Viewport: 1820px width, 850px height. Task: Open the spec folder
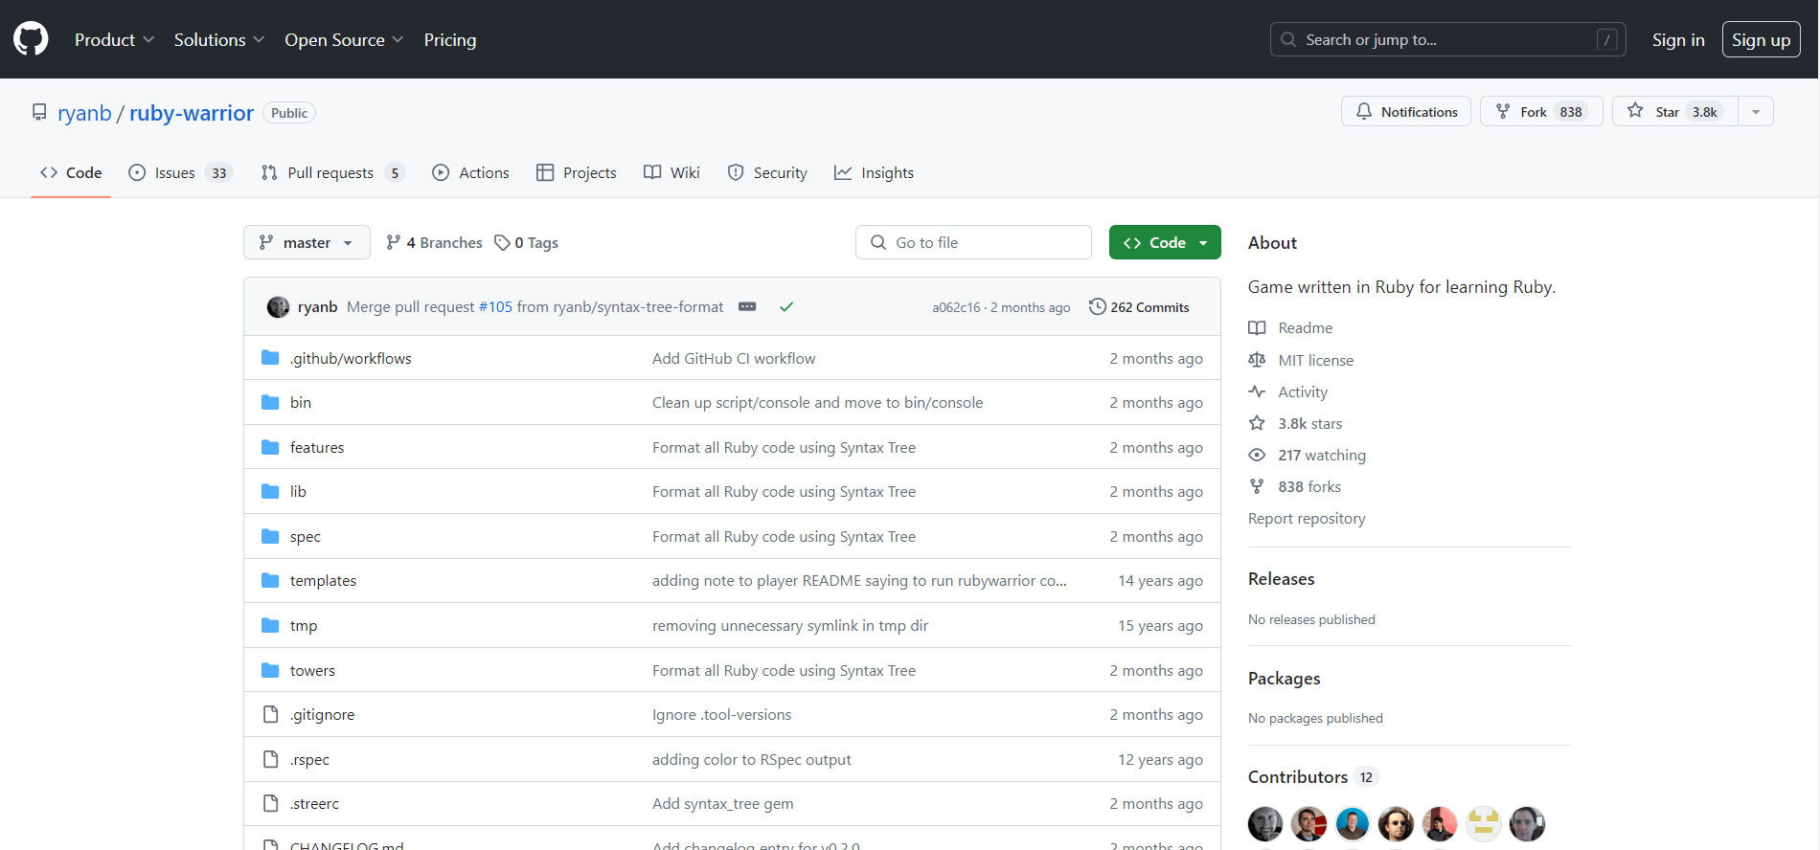click(306, 536)
